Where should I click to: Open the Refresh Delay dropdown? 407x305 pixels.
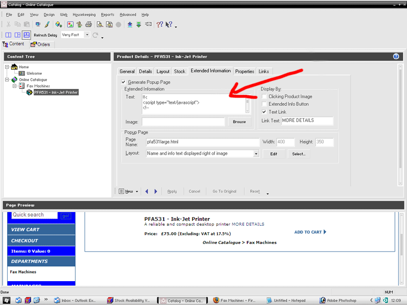(x=87, y=35)
